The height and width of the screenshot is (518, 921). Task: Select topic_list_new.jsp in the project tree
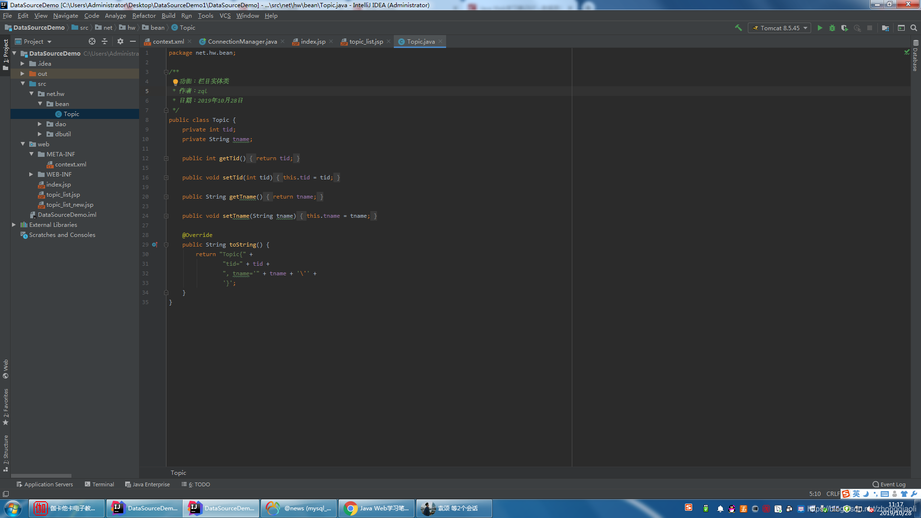(x=70, y=204)
